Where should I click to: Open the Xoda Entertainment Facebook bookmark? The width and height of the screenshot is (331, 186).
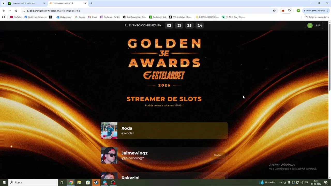[x=35, y=17]
